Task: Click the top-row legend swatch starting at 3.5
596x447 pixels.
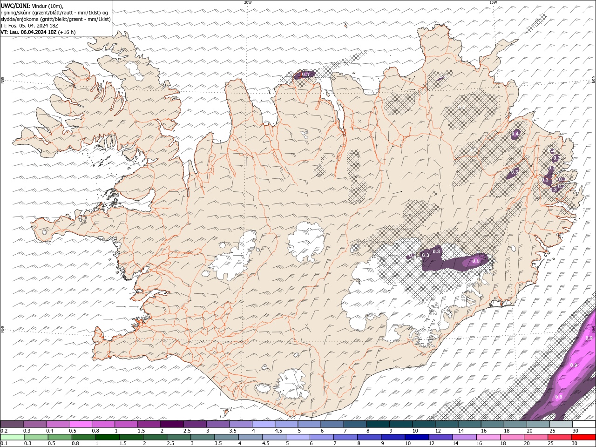Action: pos(241,424)
